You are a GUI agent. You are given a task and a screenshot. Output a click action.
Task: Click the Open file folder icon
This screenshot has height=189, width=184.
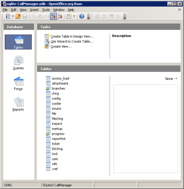pos(18,16)
